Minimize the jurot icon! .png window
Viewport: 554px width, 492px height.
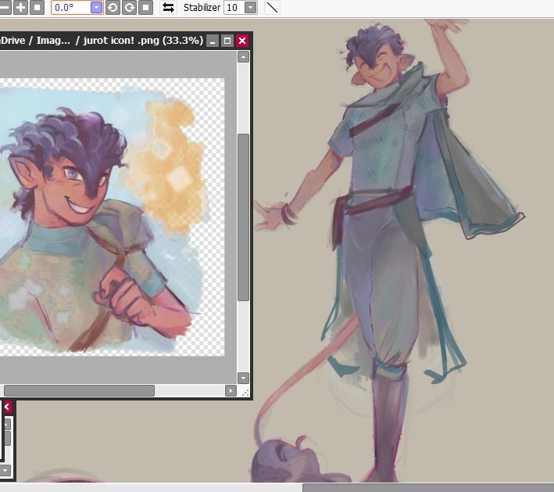coord(213,41)
